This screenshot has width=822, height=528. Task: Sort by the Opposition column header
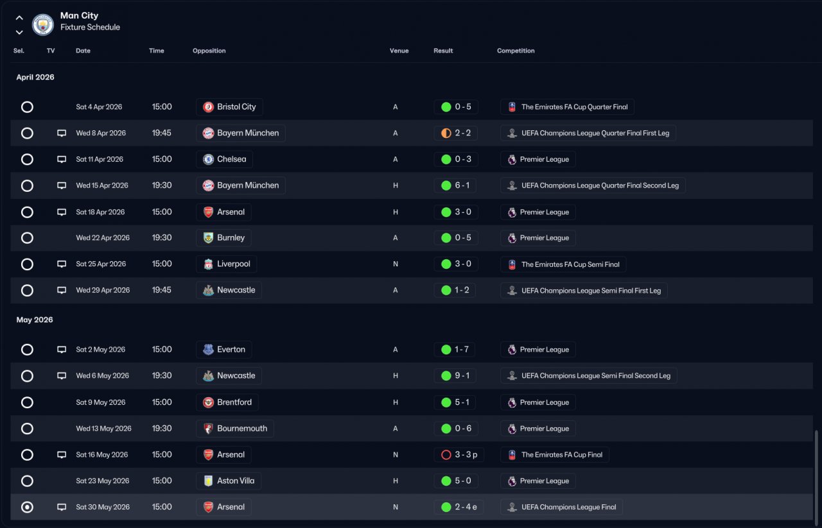(x=209, y=51)
